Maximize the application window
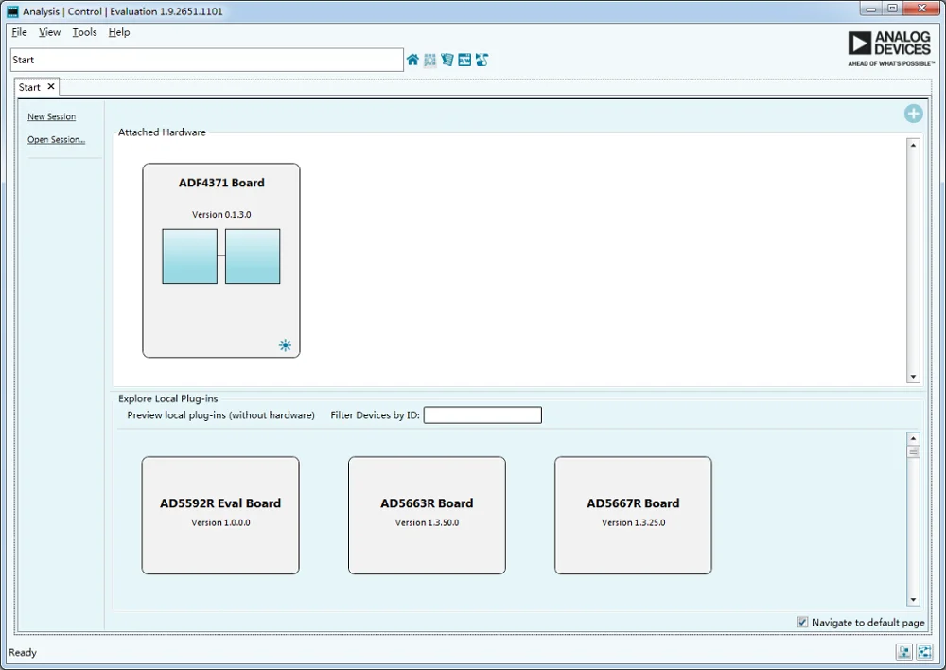Screen dimensions: 946x670 [892, 9]
